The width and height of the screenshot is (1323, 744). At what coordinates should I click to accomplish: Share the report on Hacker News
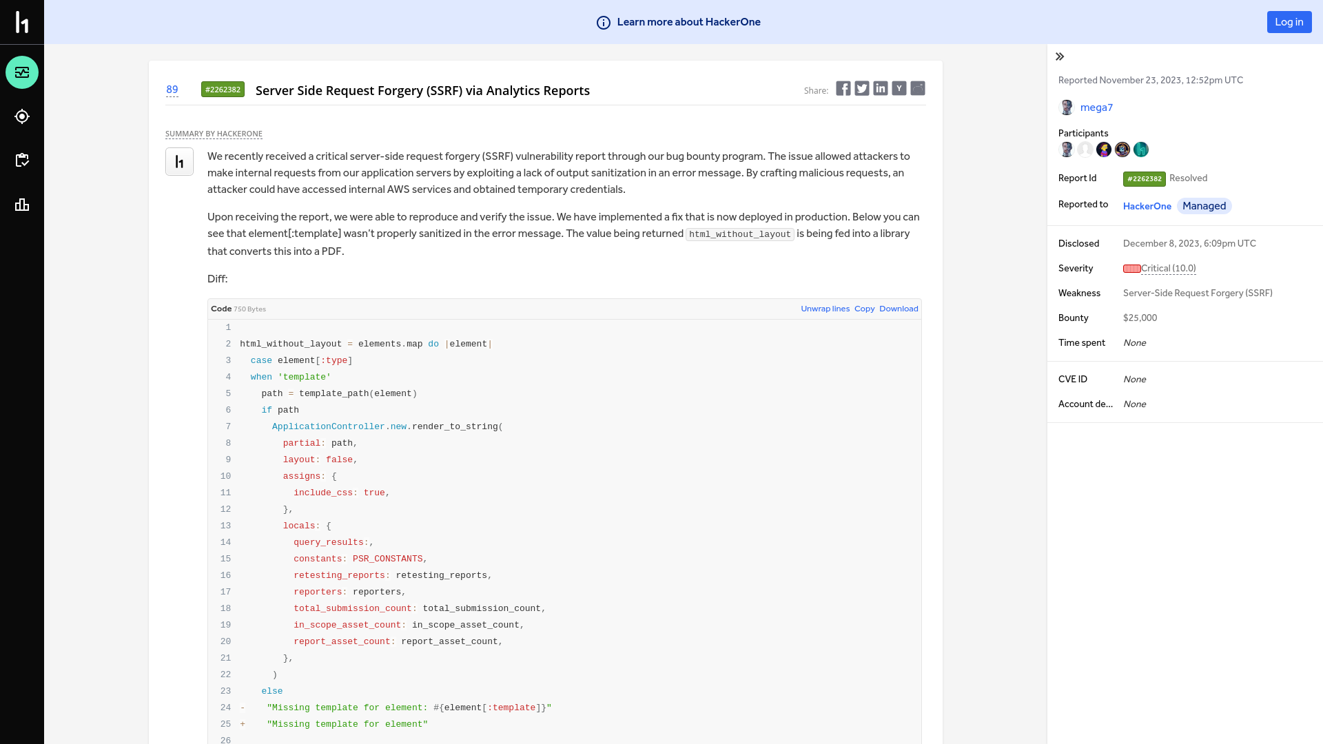899,88
